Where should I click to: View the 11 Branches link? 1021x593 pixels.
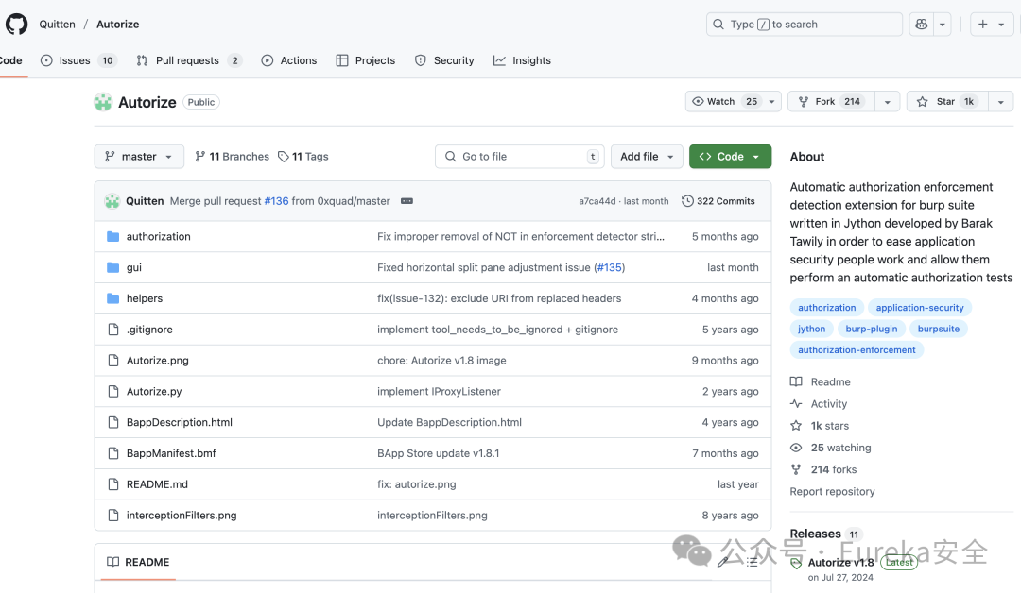point(232,157)
